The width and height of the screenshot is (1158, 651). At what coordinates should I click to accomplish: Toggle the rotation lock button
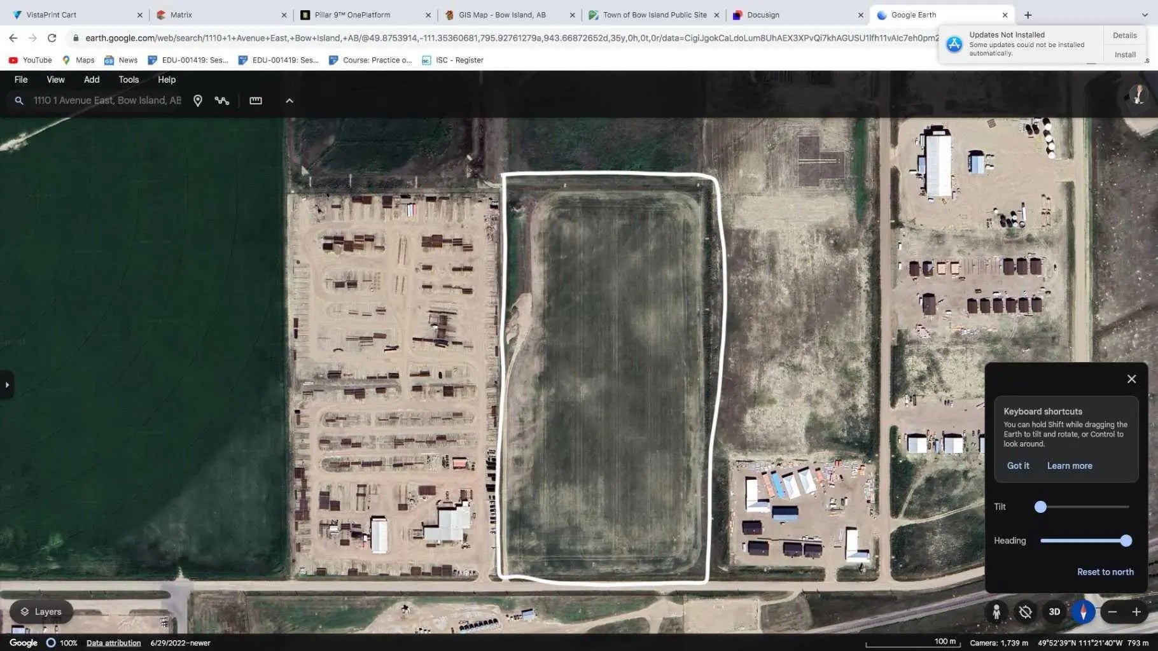pyautogui.click(x=1025, y=612)
